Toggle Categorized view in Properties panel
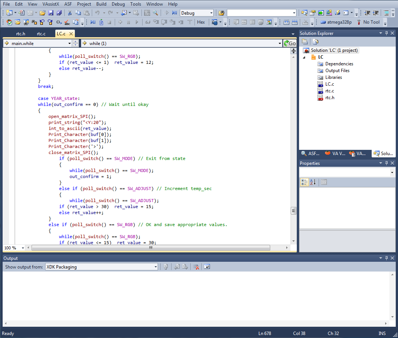This screenshot has width=398, height=338. pyautogui.click(x=304, y=183)
